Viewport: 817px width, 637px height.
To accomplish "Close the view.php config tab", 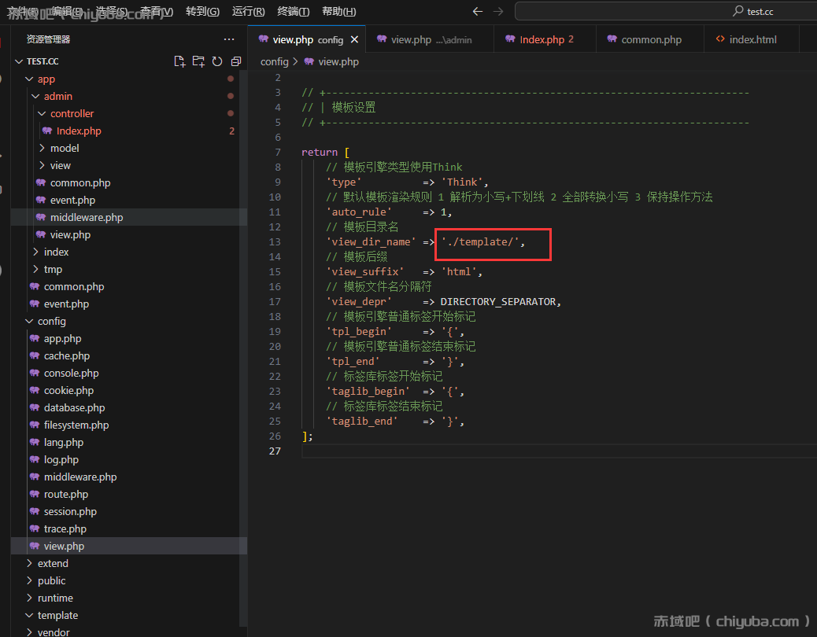I will (x=354, y=39).
